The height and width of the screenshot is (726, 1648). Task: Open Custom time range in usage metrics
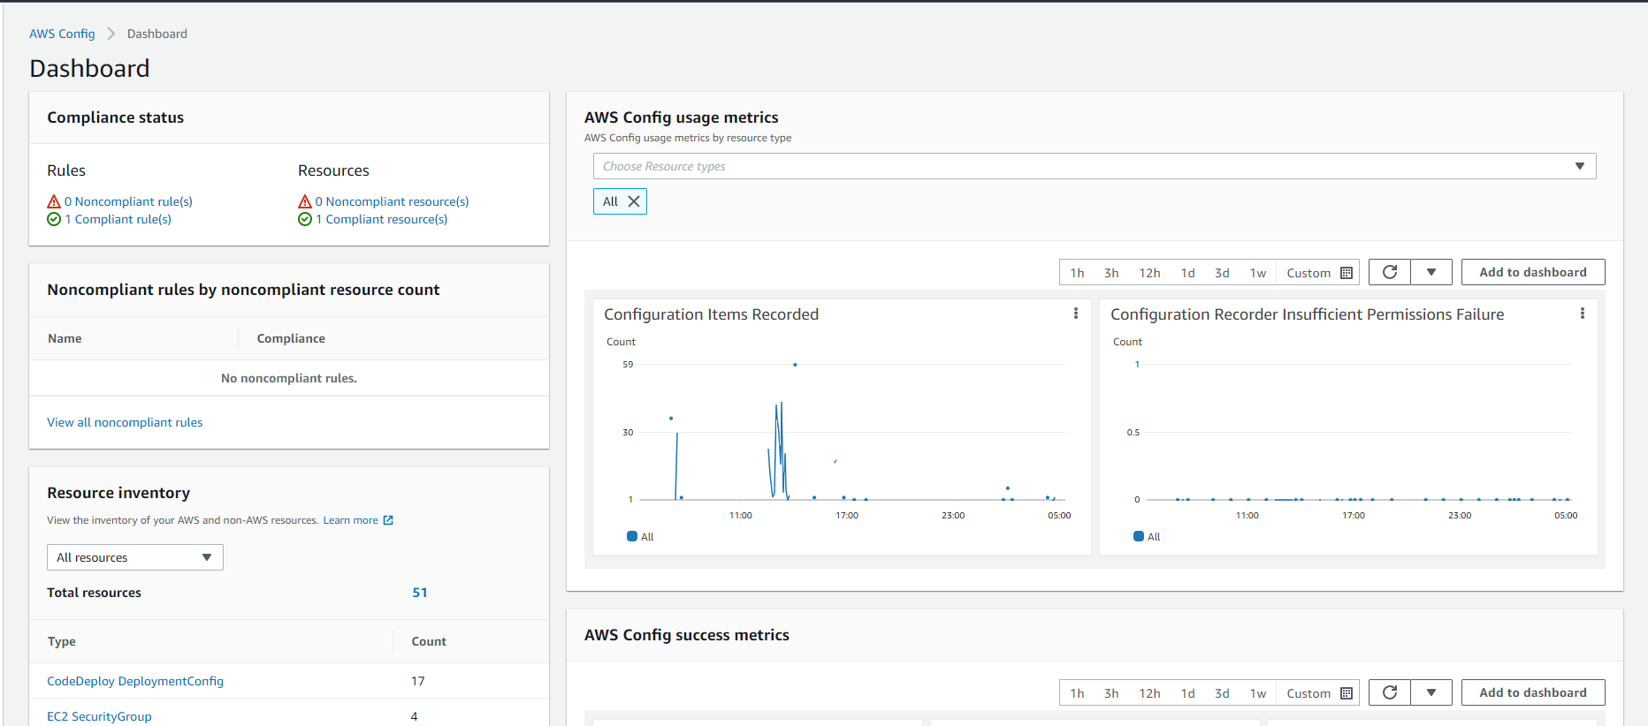coord(1319,273)
